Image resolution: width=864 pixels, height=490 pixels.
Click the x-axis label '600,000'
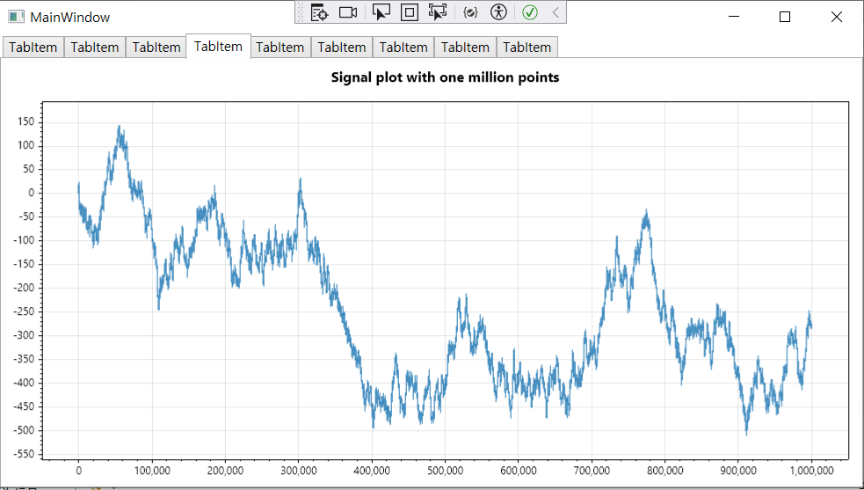[x=519, y=471]
